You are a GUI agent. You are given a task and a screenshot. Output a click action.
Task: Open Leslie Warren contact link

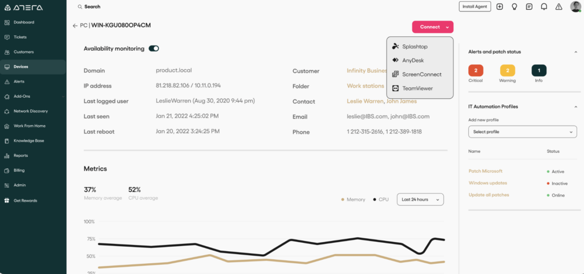tap(364, 101)
